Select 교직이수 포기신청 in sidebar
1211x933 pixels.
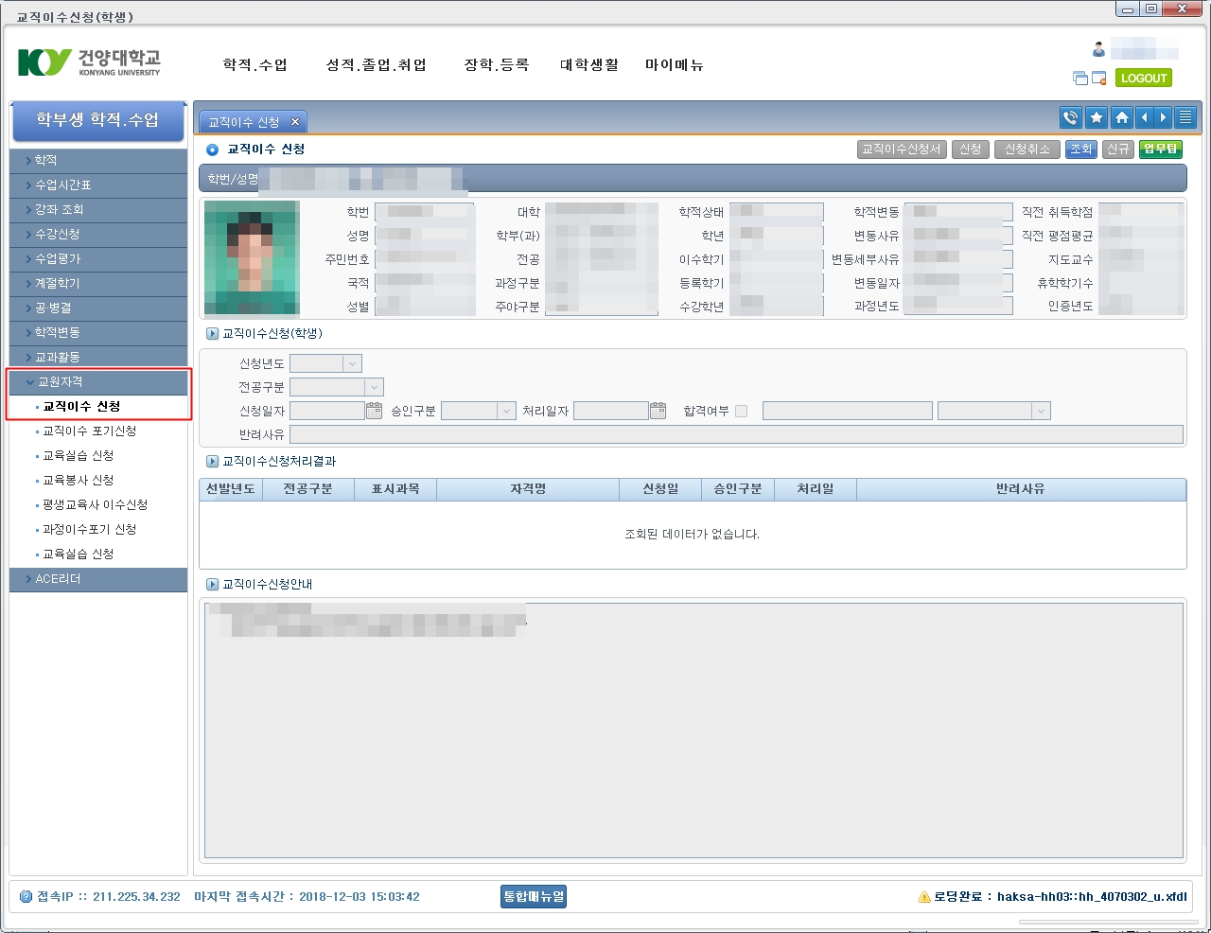pos(89,431)
